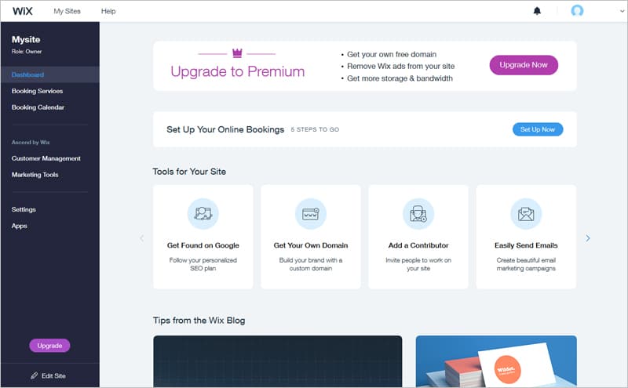Screen dimensions: 628x388
Task: Open the Booking Calendar
Action: tap(38, 107)
